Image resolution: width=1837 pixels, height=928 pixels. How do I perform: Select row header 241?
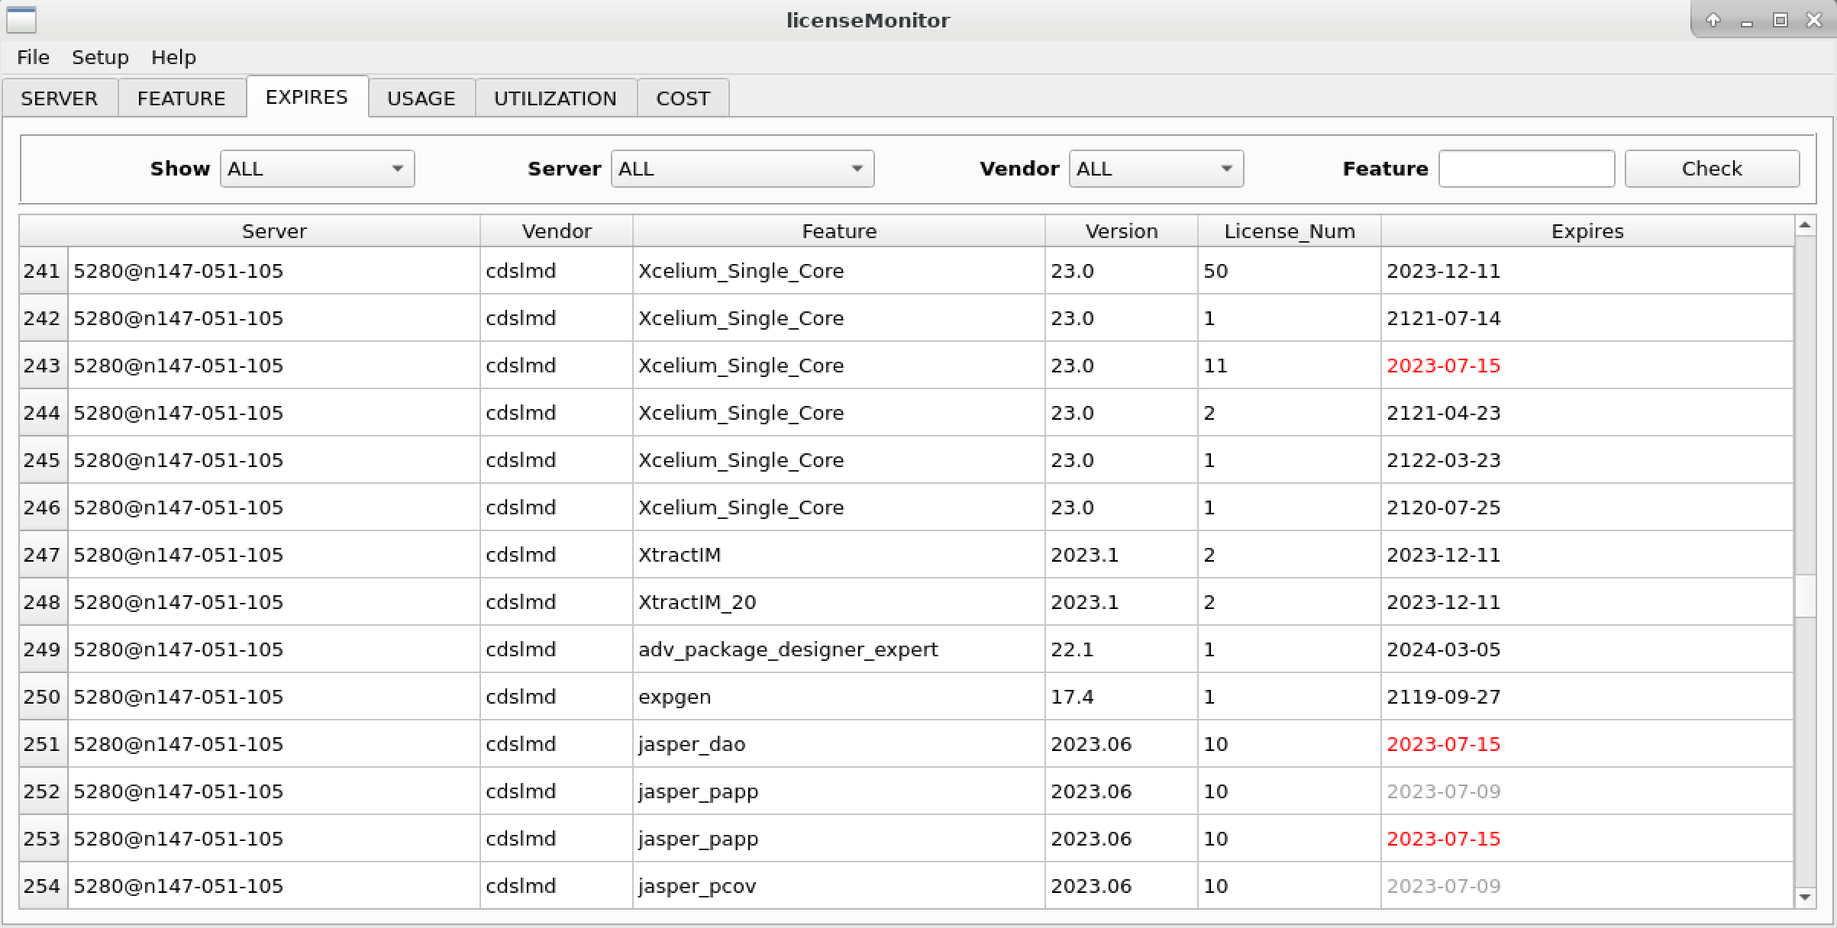44,271
